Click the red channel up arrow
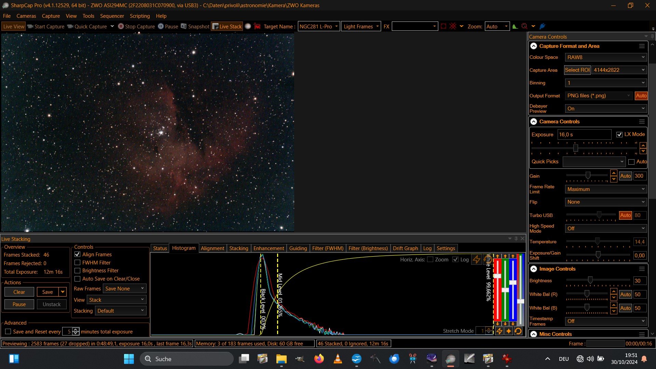The height and width of the screenshot is (369, 656). (497, 256)
